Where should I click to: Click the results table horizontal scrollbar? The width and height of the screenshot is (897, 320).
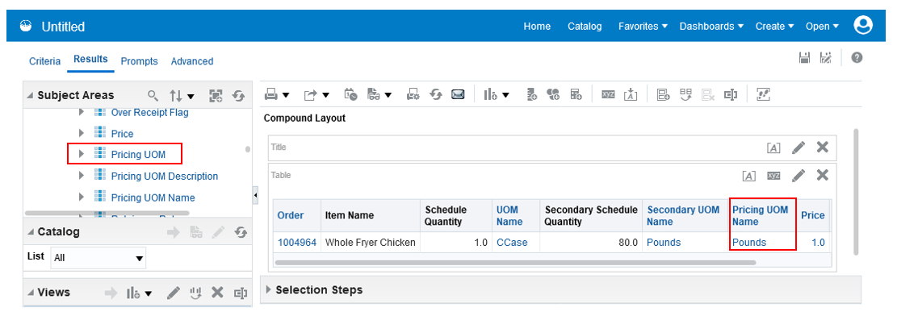[515, 263]
